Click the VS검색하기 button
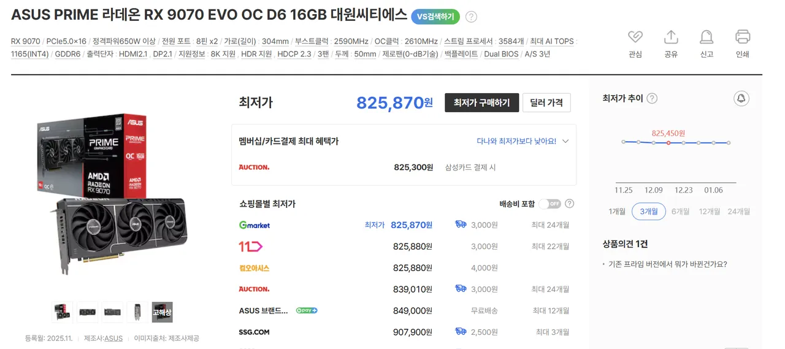Viewport: 785px width, 349px height. click(435, 17)
